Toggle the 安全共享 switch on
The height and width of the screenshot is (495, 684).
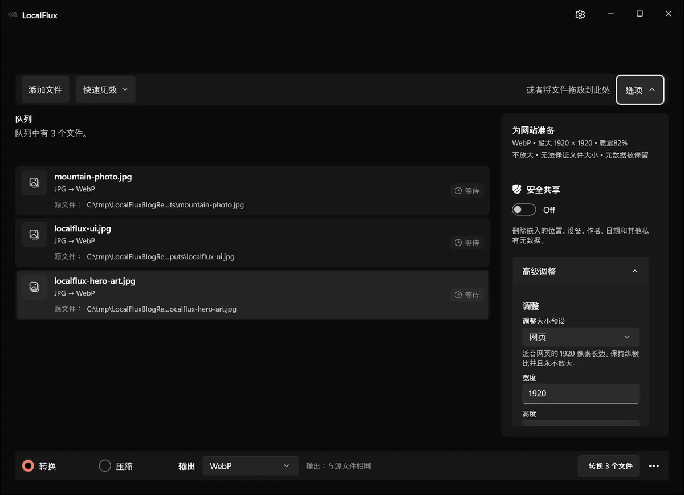[x=524, y=210]
